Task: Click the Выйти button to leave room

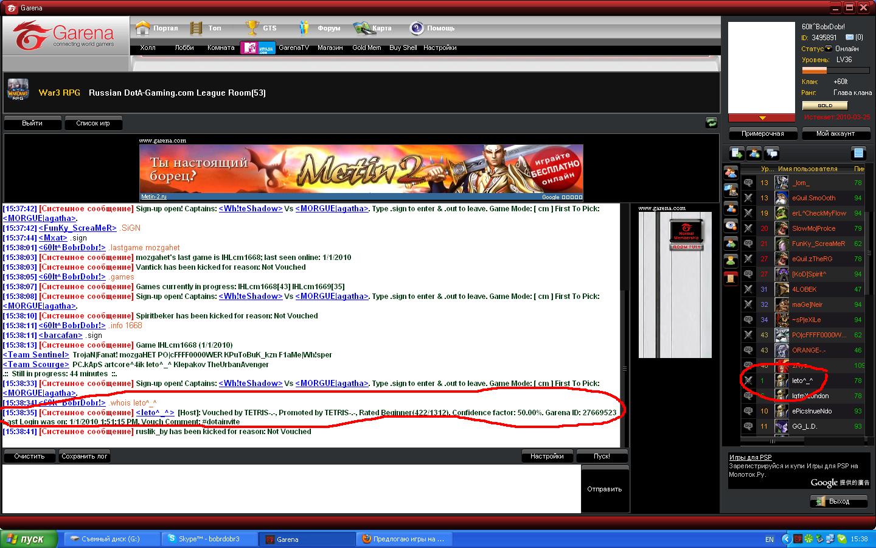Action: (32, 123)
